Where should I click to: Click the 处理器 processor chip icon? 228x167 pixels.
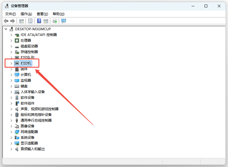point(17,41)
